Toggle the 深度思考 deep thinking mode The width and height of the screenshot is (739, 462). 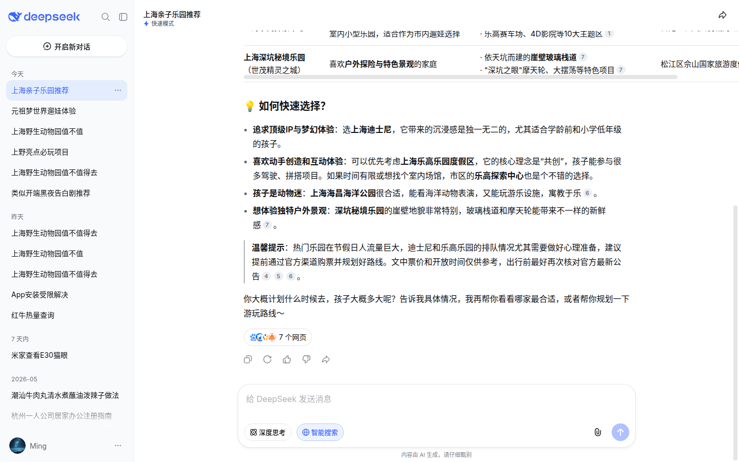pos(268,432)
